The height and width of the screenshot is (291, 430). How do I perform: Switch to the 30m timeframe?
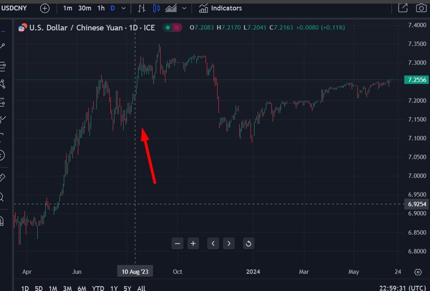pyautogui.click(x=85, y=8)
